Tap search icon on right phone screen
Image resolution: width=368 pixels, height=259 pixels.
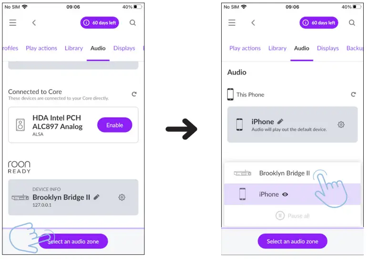click(352, 23)
